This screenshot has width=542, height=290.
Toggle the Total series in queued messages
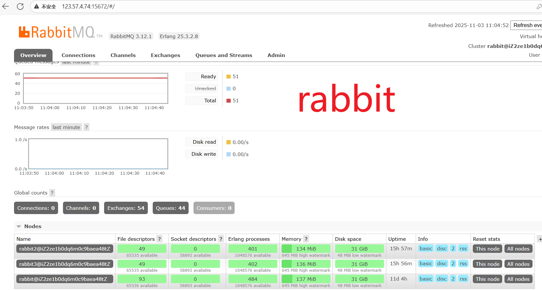tap(202, 101)
